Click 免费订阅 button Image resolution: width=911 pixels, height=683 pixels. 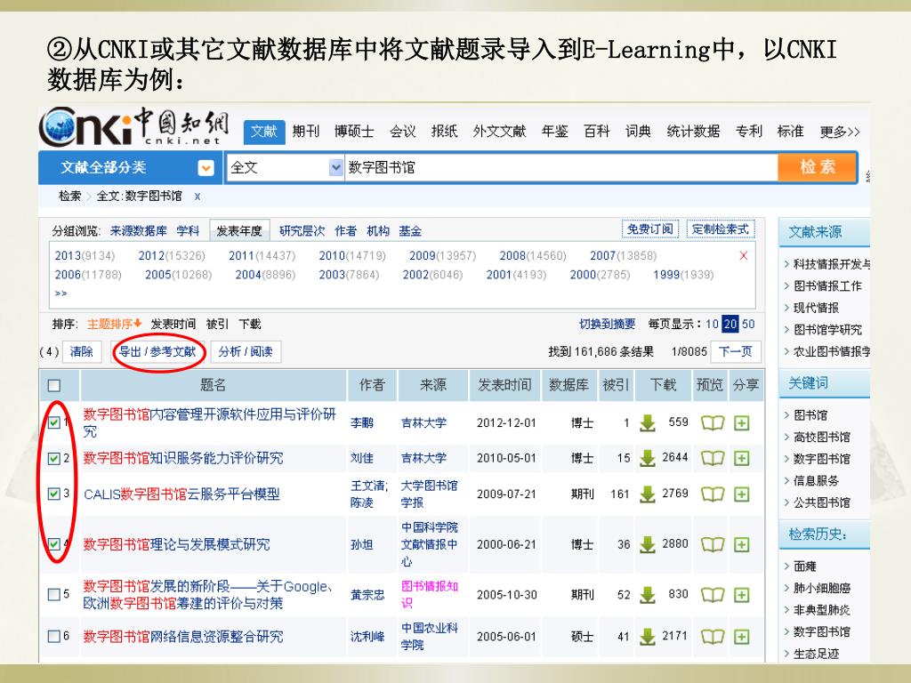tap(650, 229)
